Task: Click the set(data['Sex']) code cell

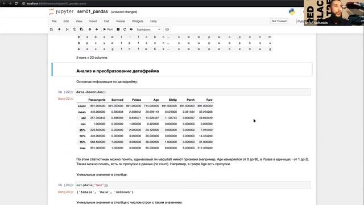Action: click(193, 185)
